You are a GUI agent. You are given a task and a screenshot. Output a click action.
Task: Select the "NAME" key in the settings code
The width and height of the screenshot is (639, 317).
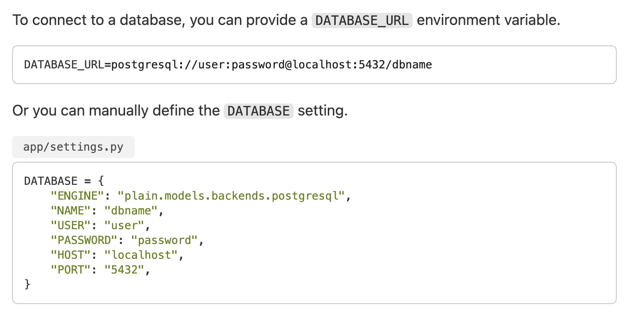pos(70,211)
